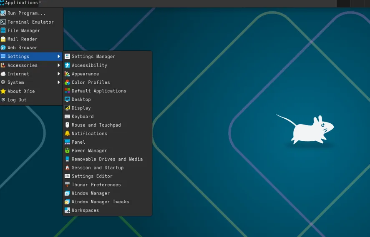Click the Appearance palette icon
Screen dimensions: 370x237
tap(67, 74)
